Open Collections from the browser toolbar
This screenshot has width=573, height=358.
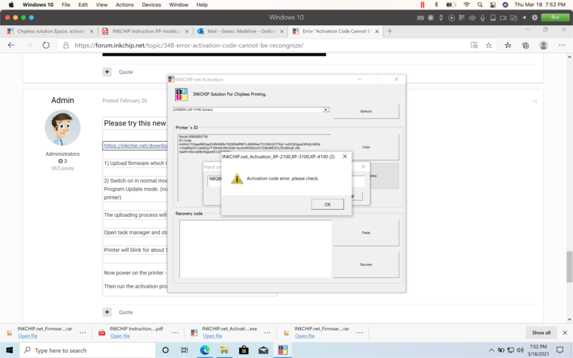[526, 45]
